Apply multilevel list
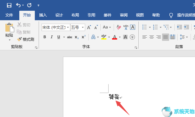The height and width of the screenshot is (117, 195). pyautogui.click(x=166, y=27)
